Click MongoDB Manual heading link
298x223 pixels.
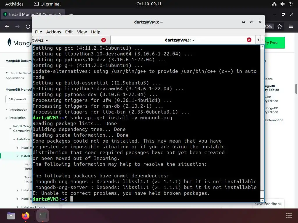pyautogui.click(x=19, y=89)
